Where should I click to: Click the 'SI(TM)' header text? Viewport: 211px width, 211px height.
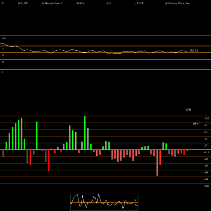tap(80, 3)
